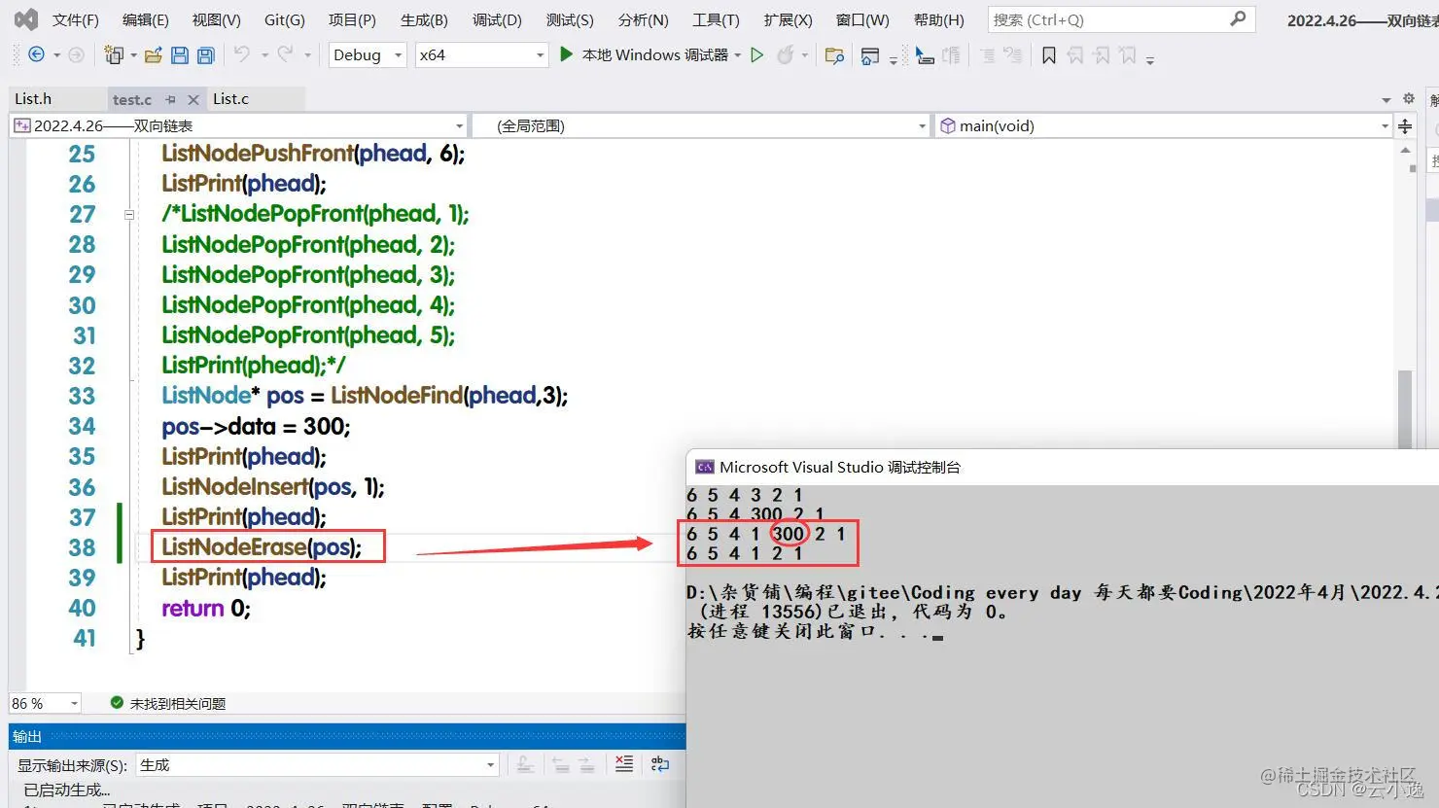Image resolution: width=1439 pixels, height=808 pixels.
Task: Expand the debugger target dropdown arrow
Action: [x=738, y=55]
